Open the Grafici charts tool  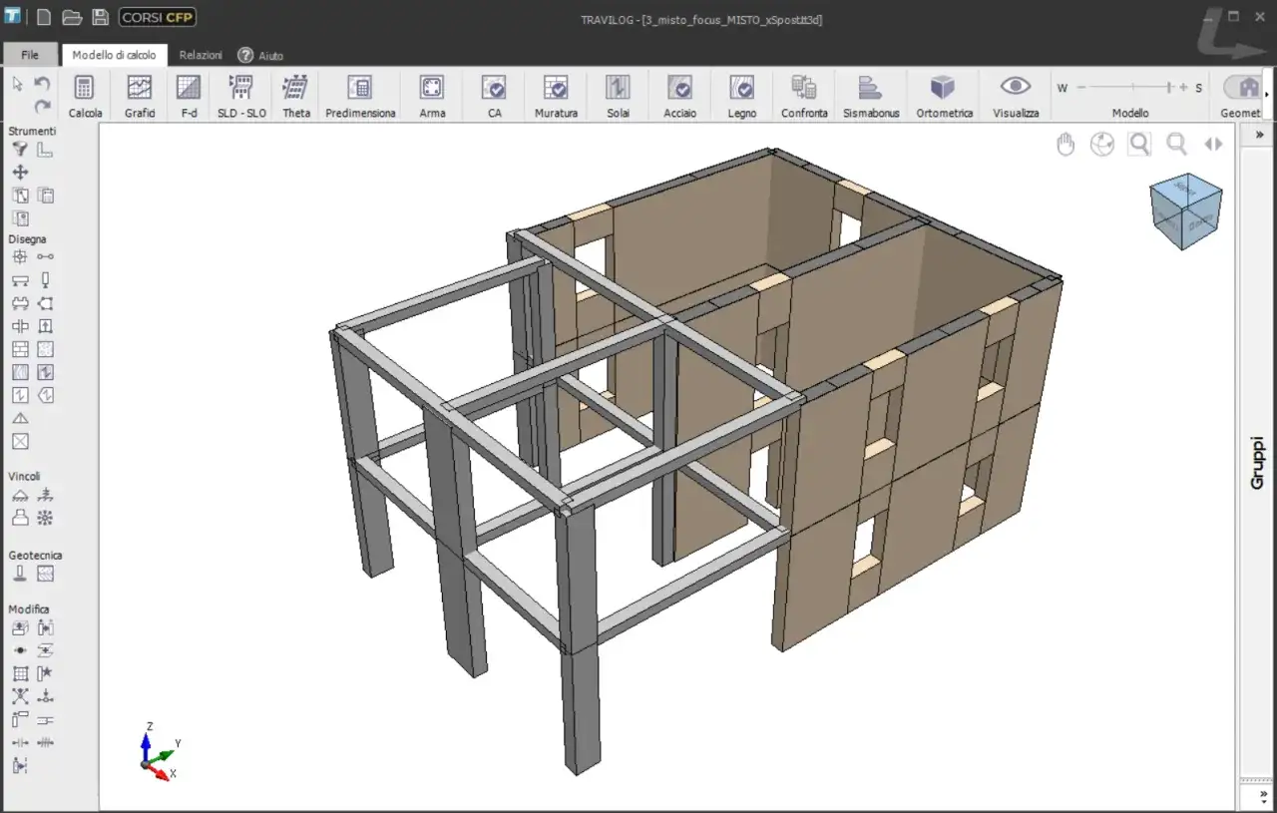pyautogui.click(x=140, y=97)
